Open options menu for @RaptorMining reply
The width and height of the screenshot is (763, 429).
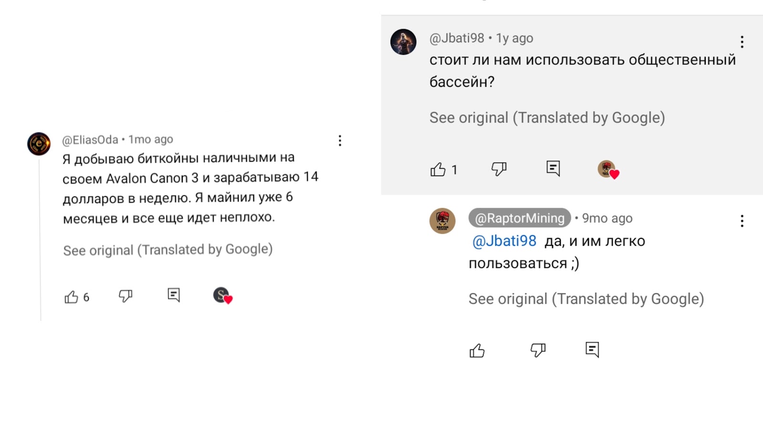742,221
